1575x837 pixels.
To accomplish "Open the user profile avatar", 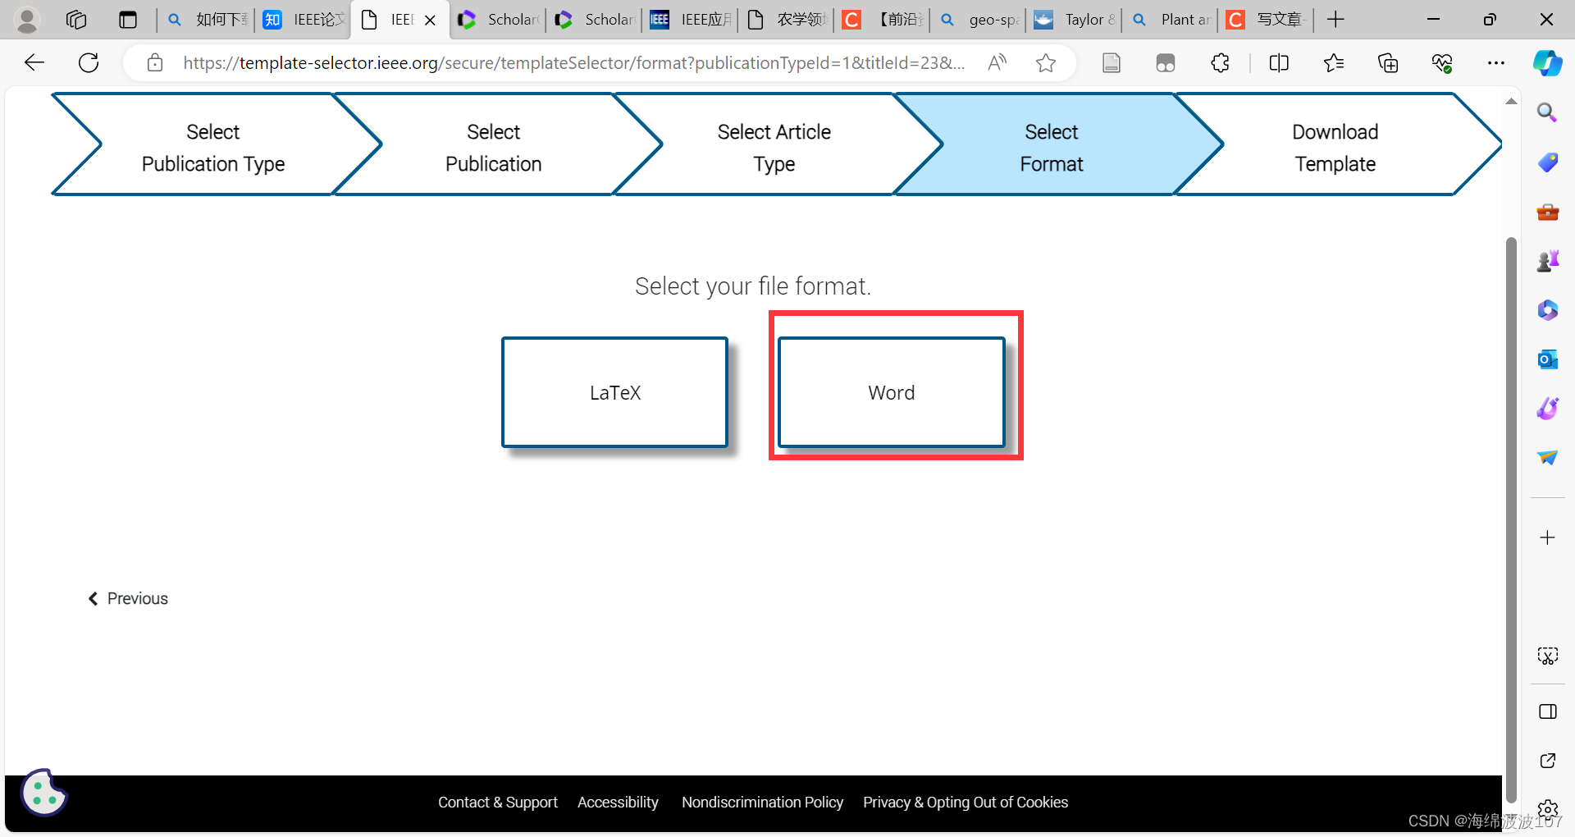I will point(27,20).
